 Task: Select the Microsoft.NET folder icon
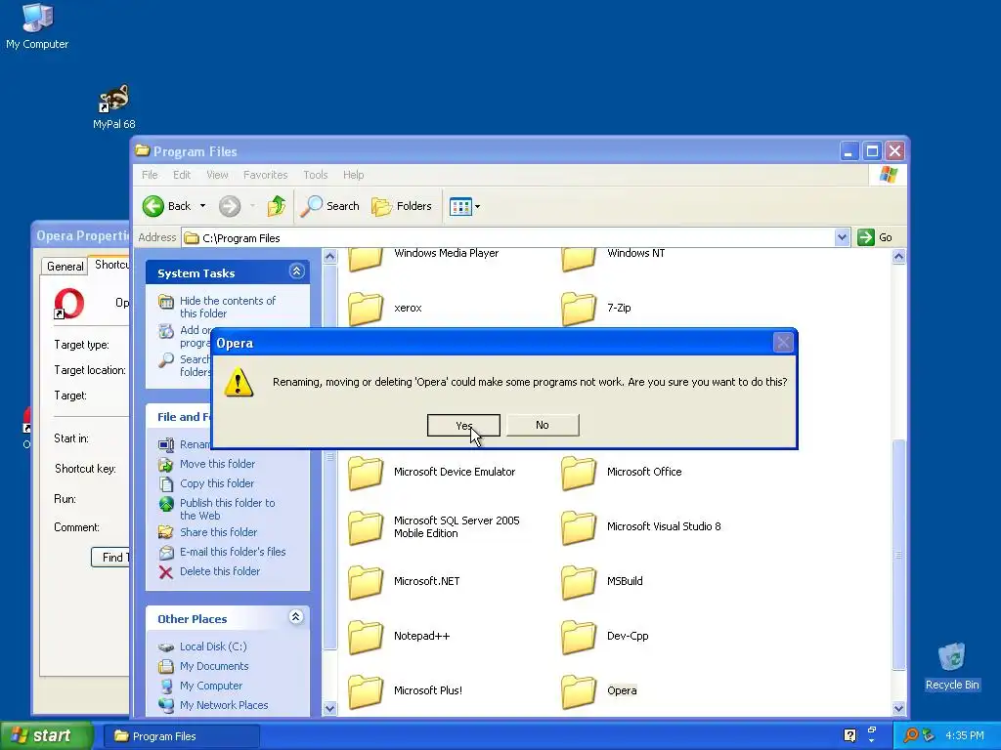pyautogui.click(x=366, y=582)
